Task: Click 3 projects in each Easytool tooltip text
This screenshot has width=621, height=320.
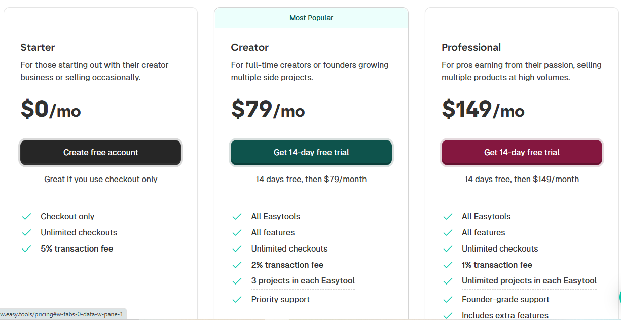Action: coord(303,280)
